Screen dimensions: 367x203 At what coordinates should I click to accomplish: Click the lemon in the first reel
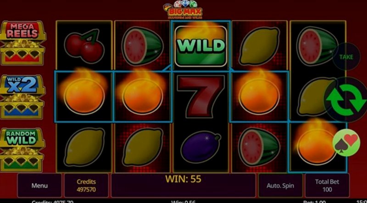[84, 148]
